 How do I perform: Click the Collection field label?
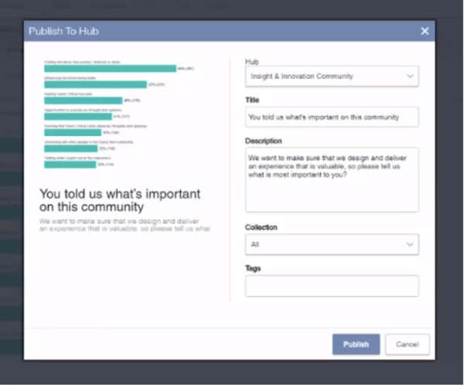click(x=261, y=227)
